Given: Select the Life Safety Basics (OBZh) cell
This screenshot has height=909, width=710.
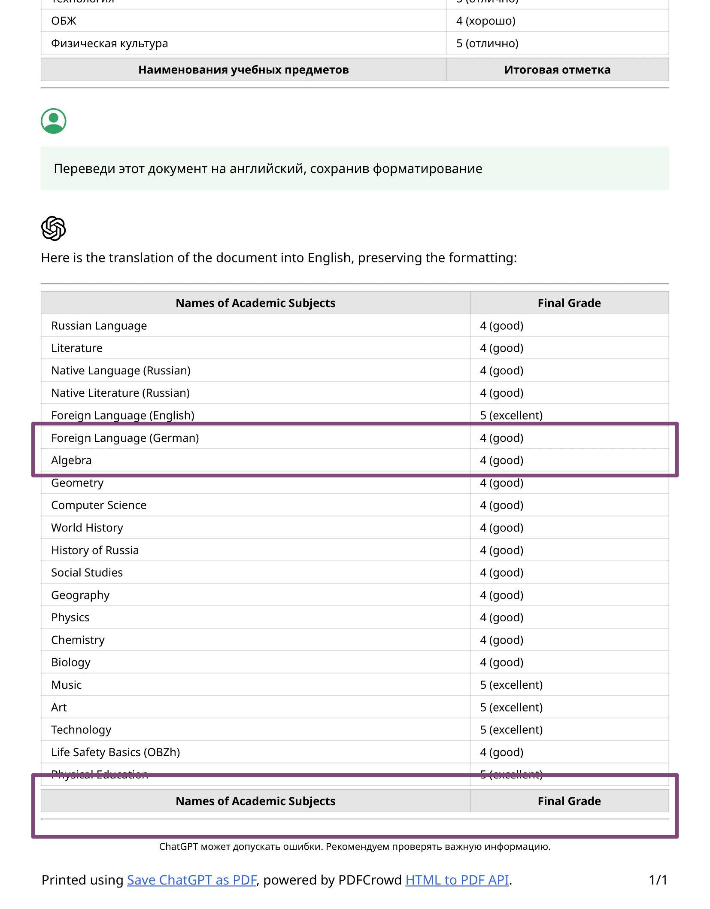Looking at the screenshot, I should 115,752.
